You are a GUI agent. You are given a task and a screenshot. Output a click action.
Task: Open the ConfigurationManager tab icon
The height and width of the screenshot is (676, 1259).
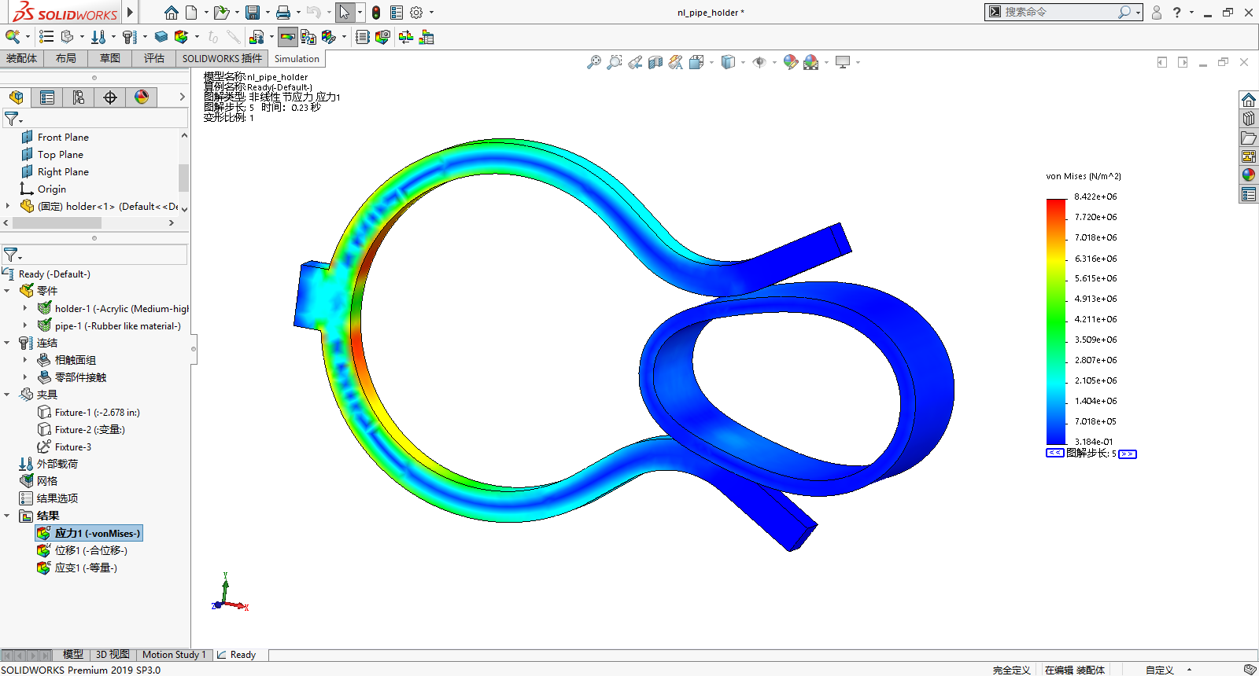coord(79,97)
